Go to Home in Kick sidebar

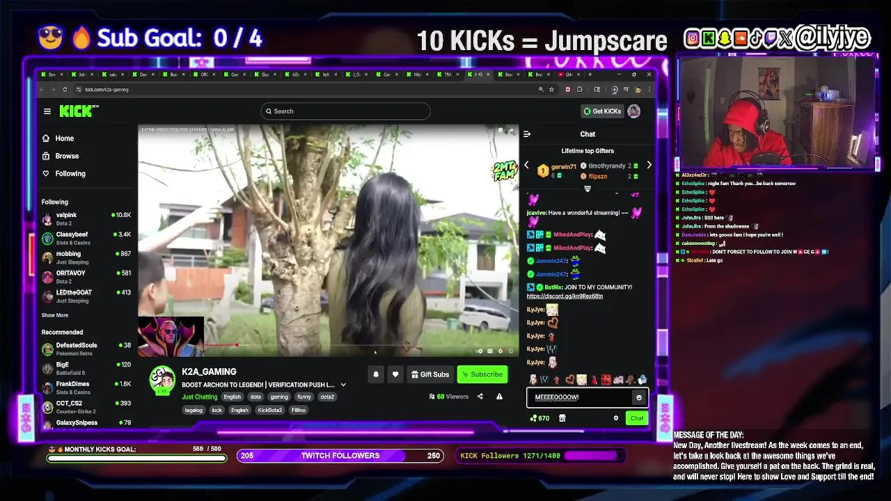click(58, 138)
